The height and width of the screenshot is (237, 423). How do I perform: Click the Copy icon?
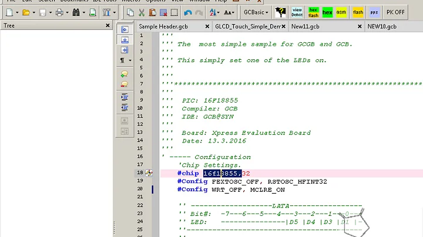pyautogui.click(x=130, y=12)
